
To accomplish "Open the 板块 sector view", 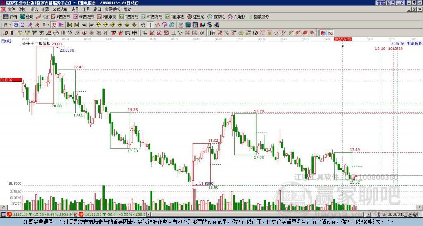I will click(x=26, y=16).
